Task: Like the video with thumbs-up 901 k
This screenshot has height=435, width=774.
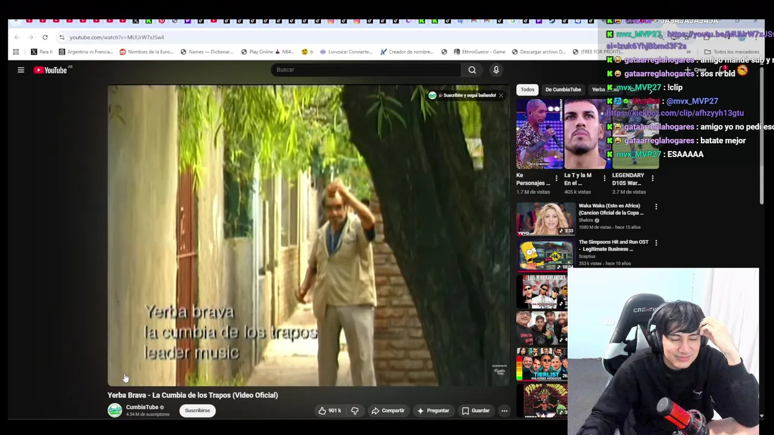Action: pyautogui.click(x=330, y=411)
